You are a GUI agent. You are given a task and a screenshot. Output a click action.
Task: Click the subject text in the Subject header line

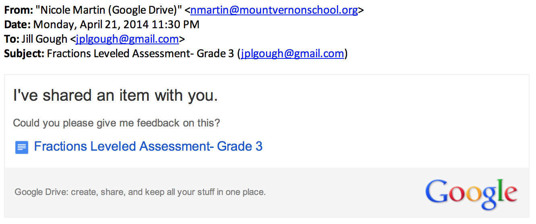[140, 54]
